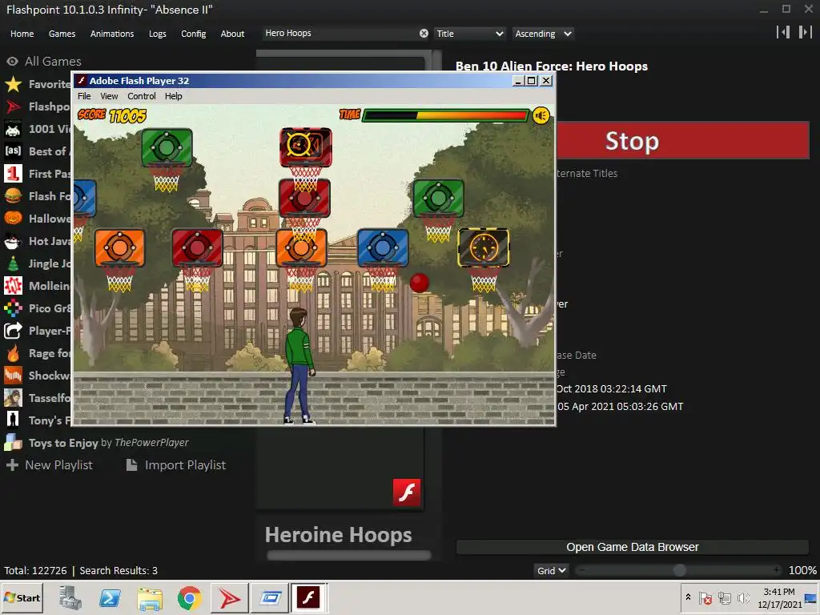Click the red Stop button
This screenshot has height=615, width=820.
683,140
